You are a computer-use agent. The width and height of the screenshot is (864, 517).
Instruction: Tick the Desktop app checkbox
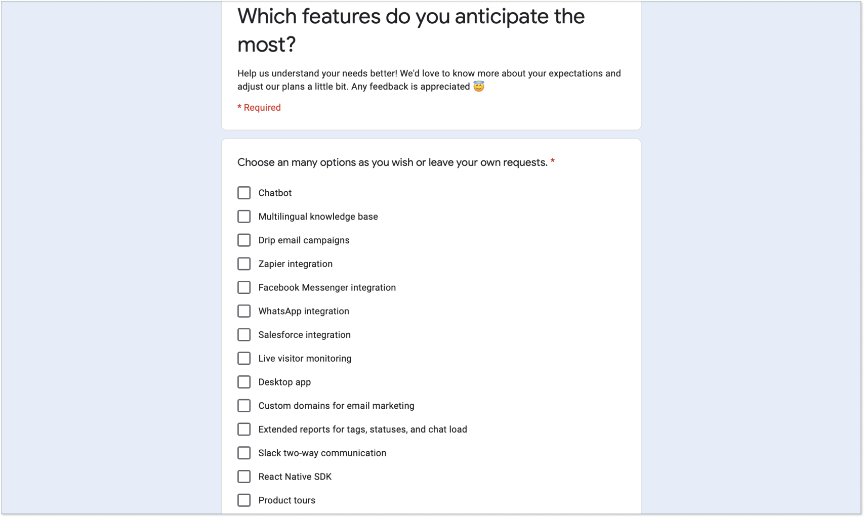coord(244,382)
